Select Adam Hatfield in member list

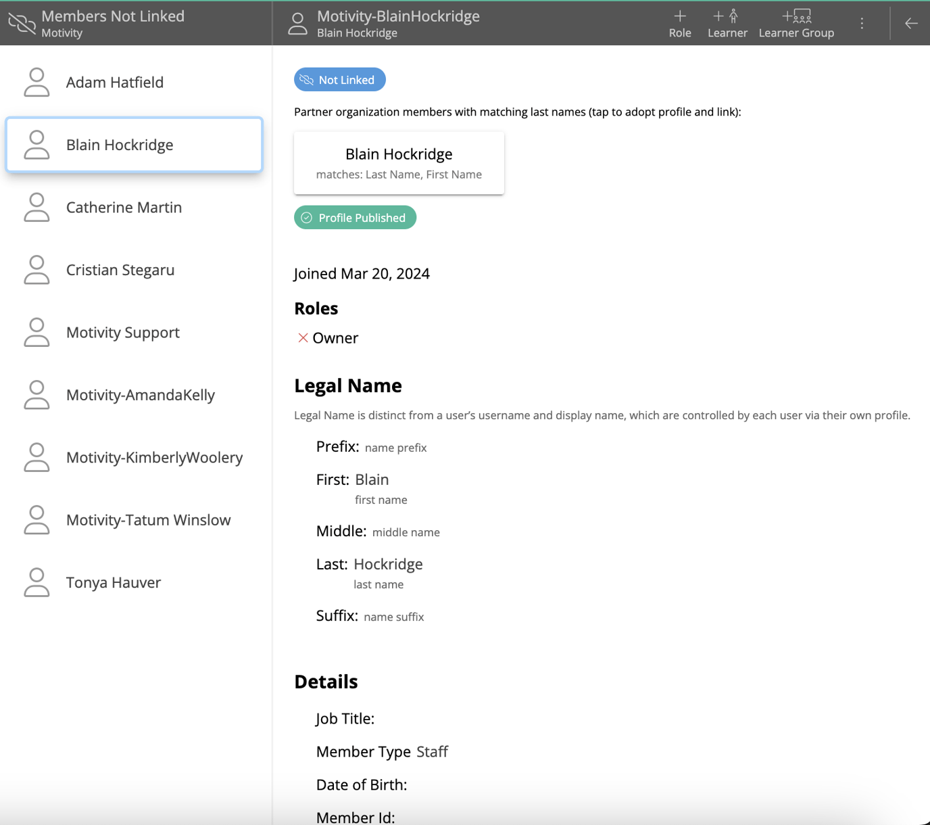click(115, 82)
